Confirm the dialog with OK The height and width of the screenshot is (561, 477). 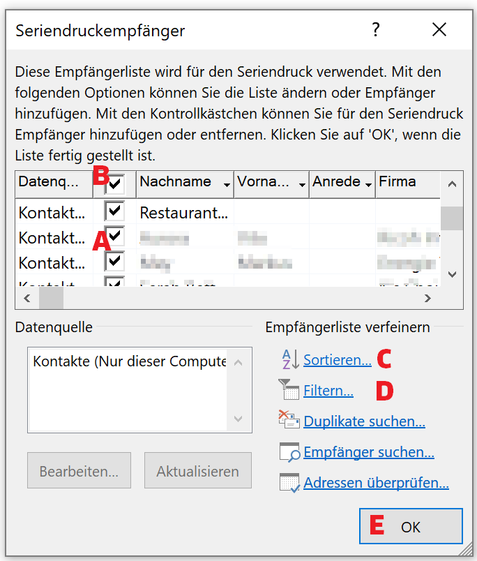pyautogui.click(x=411, y=526)
